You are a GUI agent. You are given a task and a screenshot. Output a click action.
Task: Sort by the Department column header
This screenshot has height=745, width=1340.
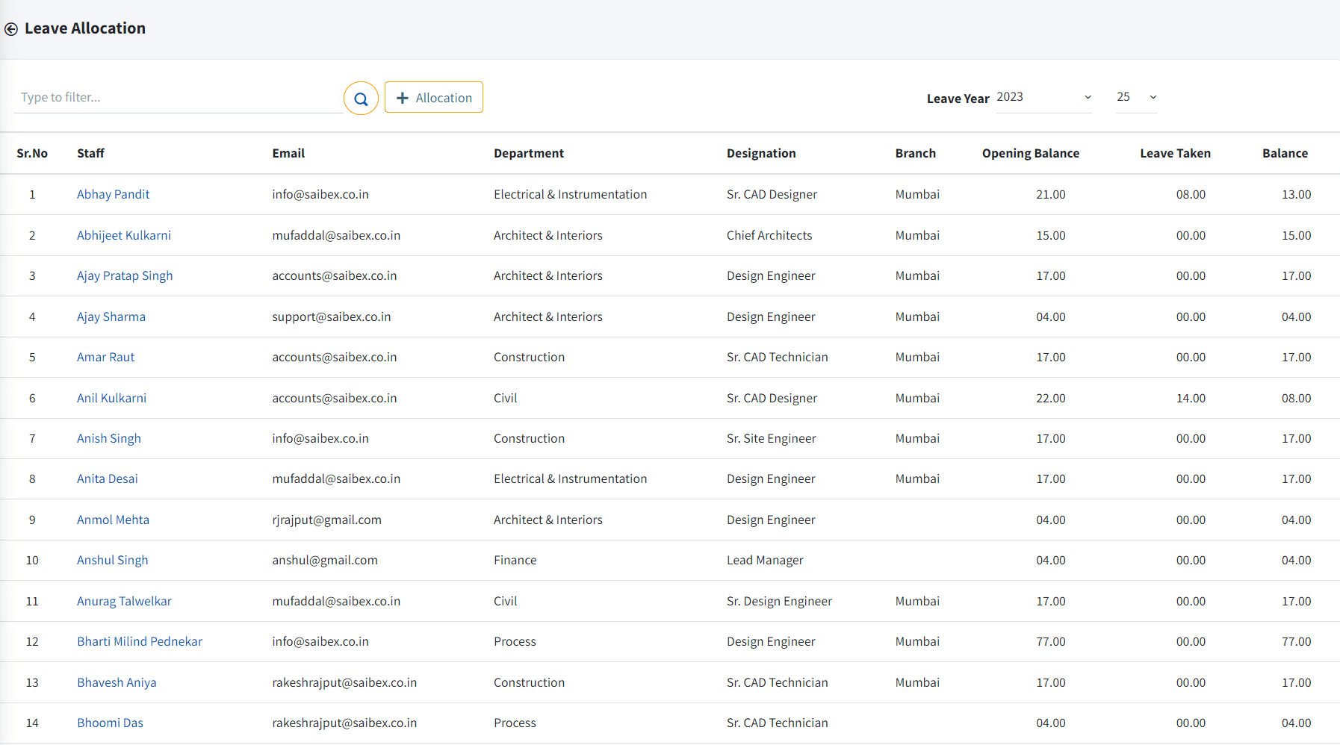click(529, 153)
